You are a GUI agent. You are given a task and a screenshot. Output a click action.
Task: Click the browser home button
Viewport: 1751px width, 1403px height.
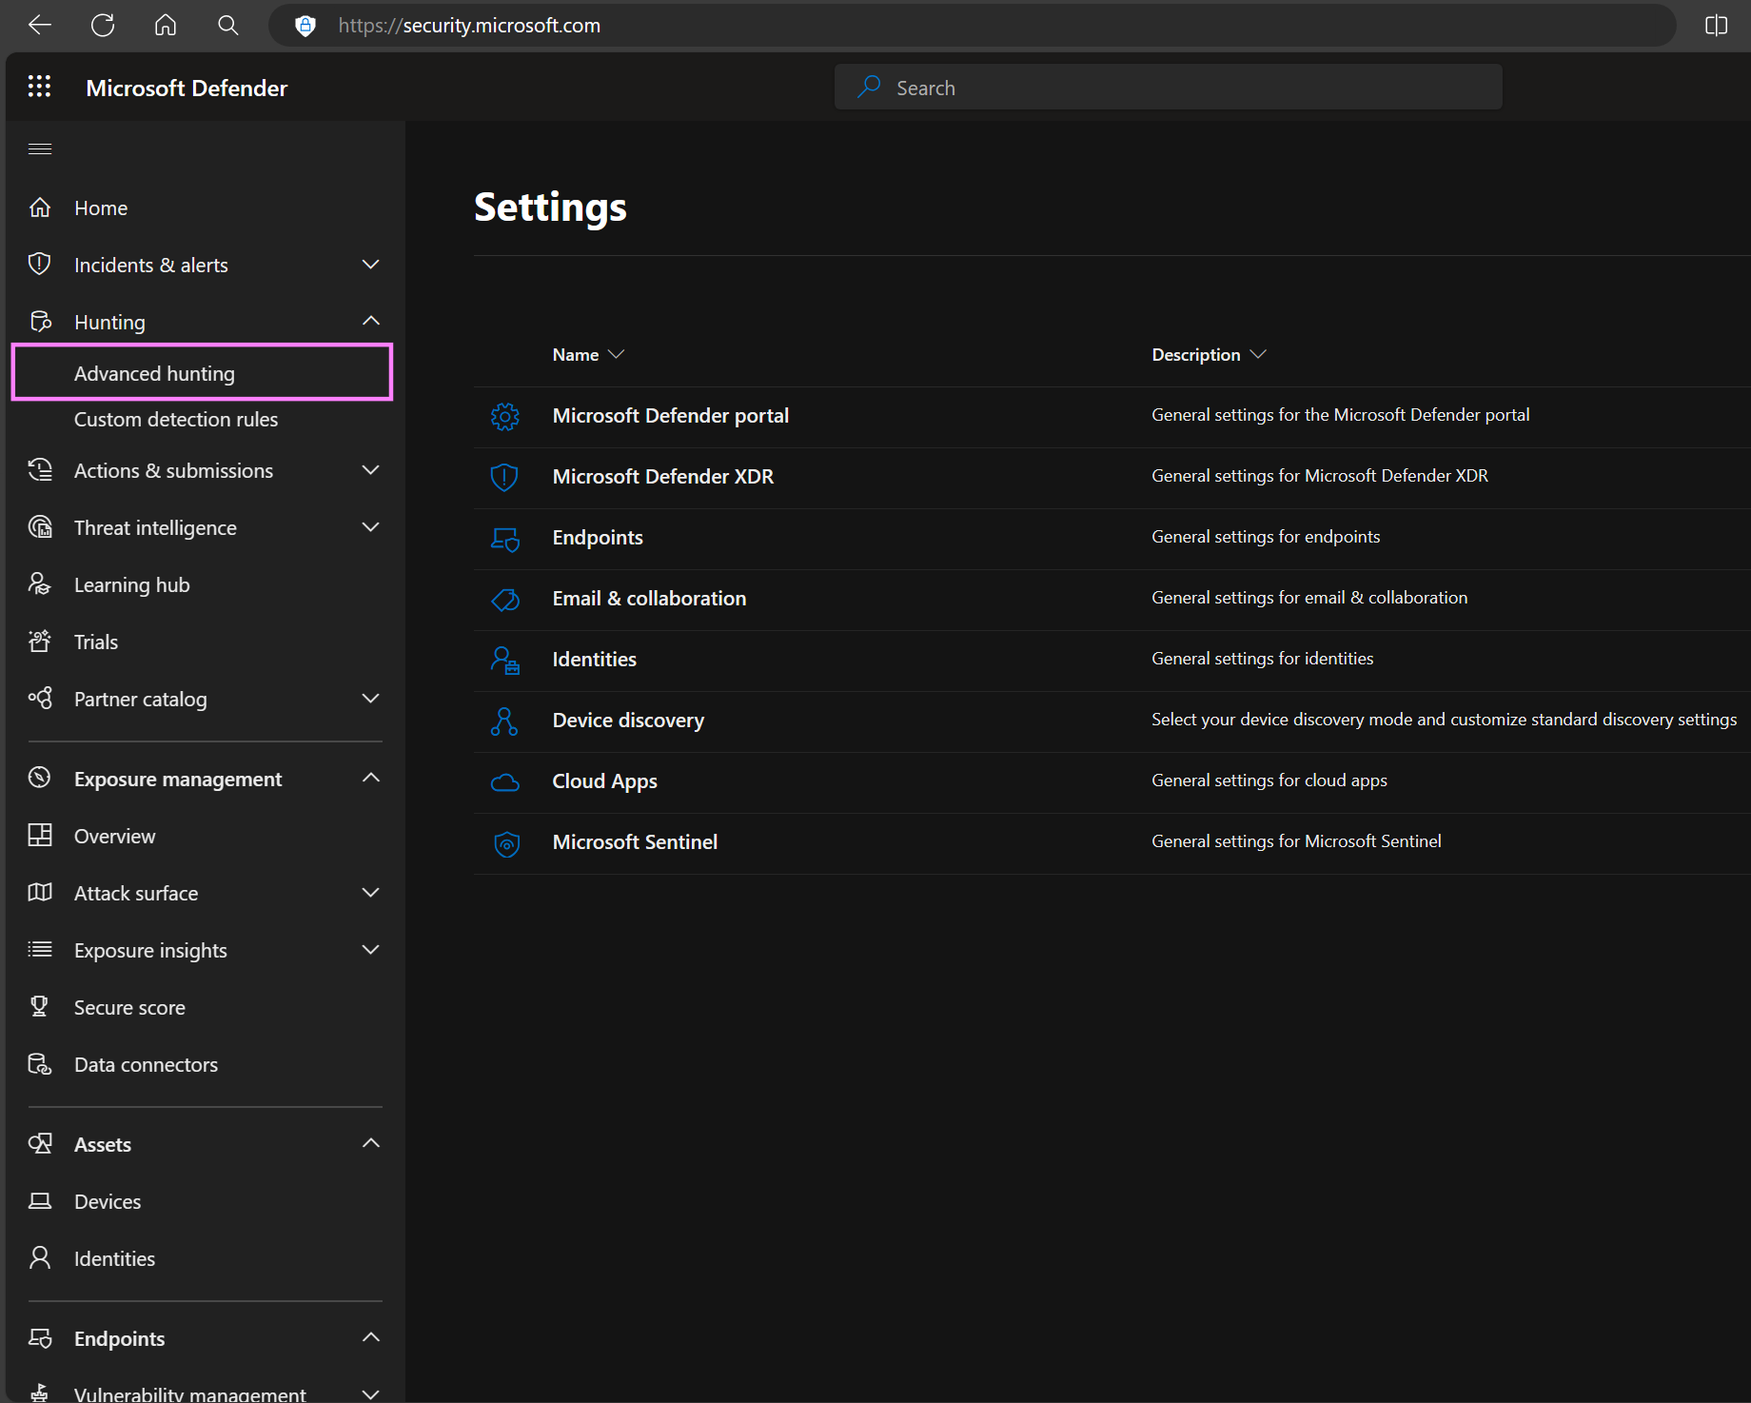click(166, 26)
